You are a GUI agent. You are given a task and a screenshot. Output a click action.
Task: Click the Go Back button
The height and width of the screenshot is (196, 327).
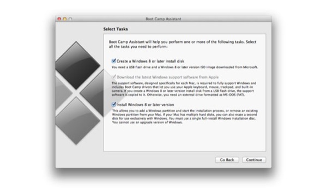pos(227,160)
